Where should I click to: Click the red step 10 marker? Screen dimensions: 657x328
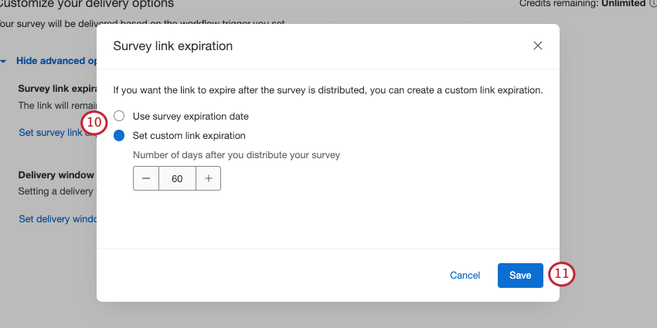(x=94, y=123)
